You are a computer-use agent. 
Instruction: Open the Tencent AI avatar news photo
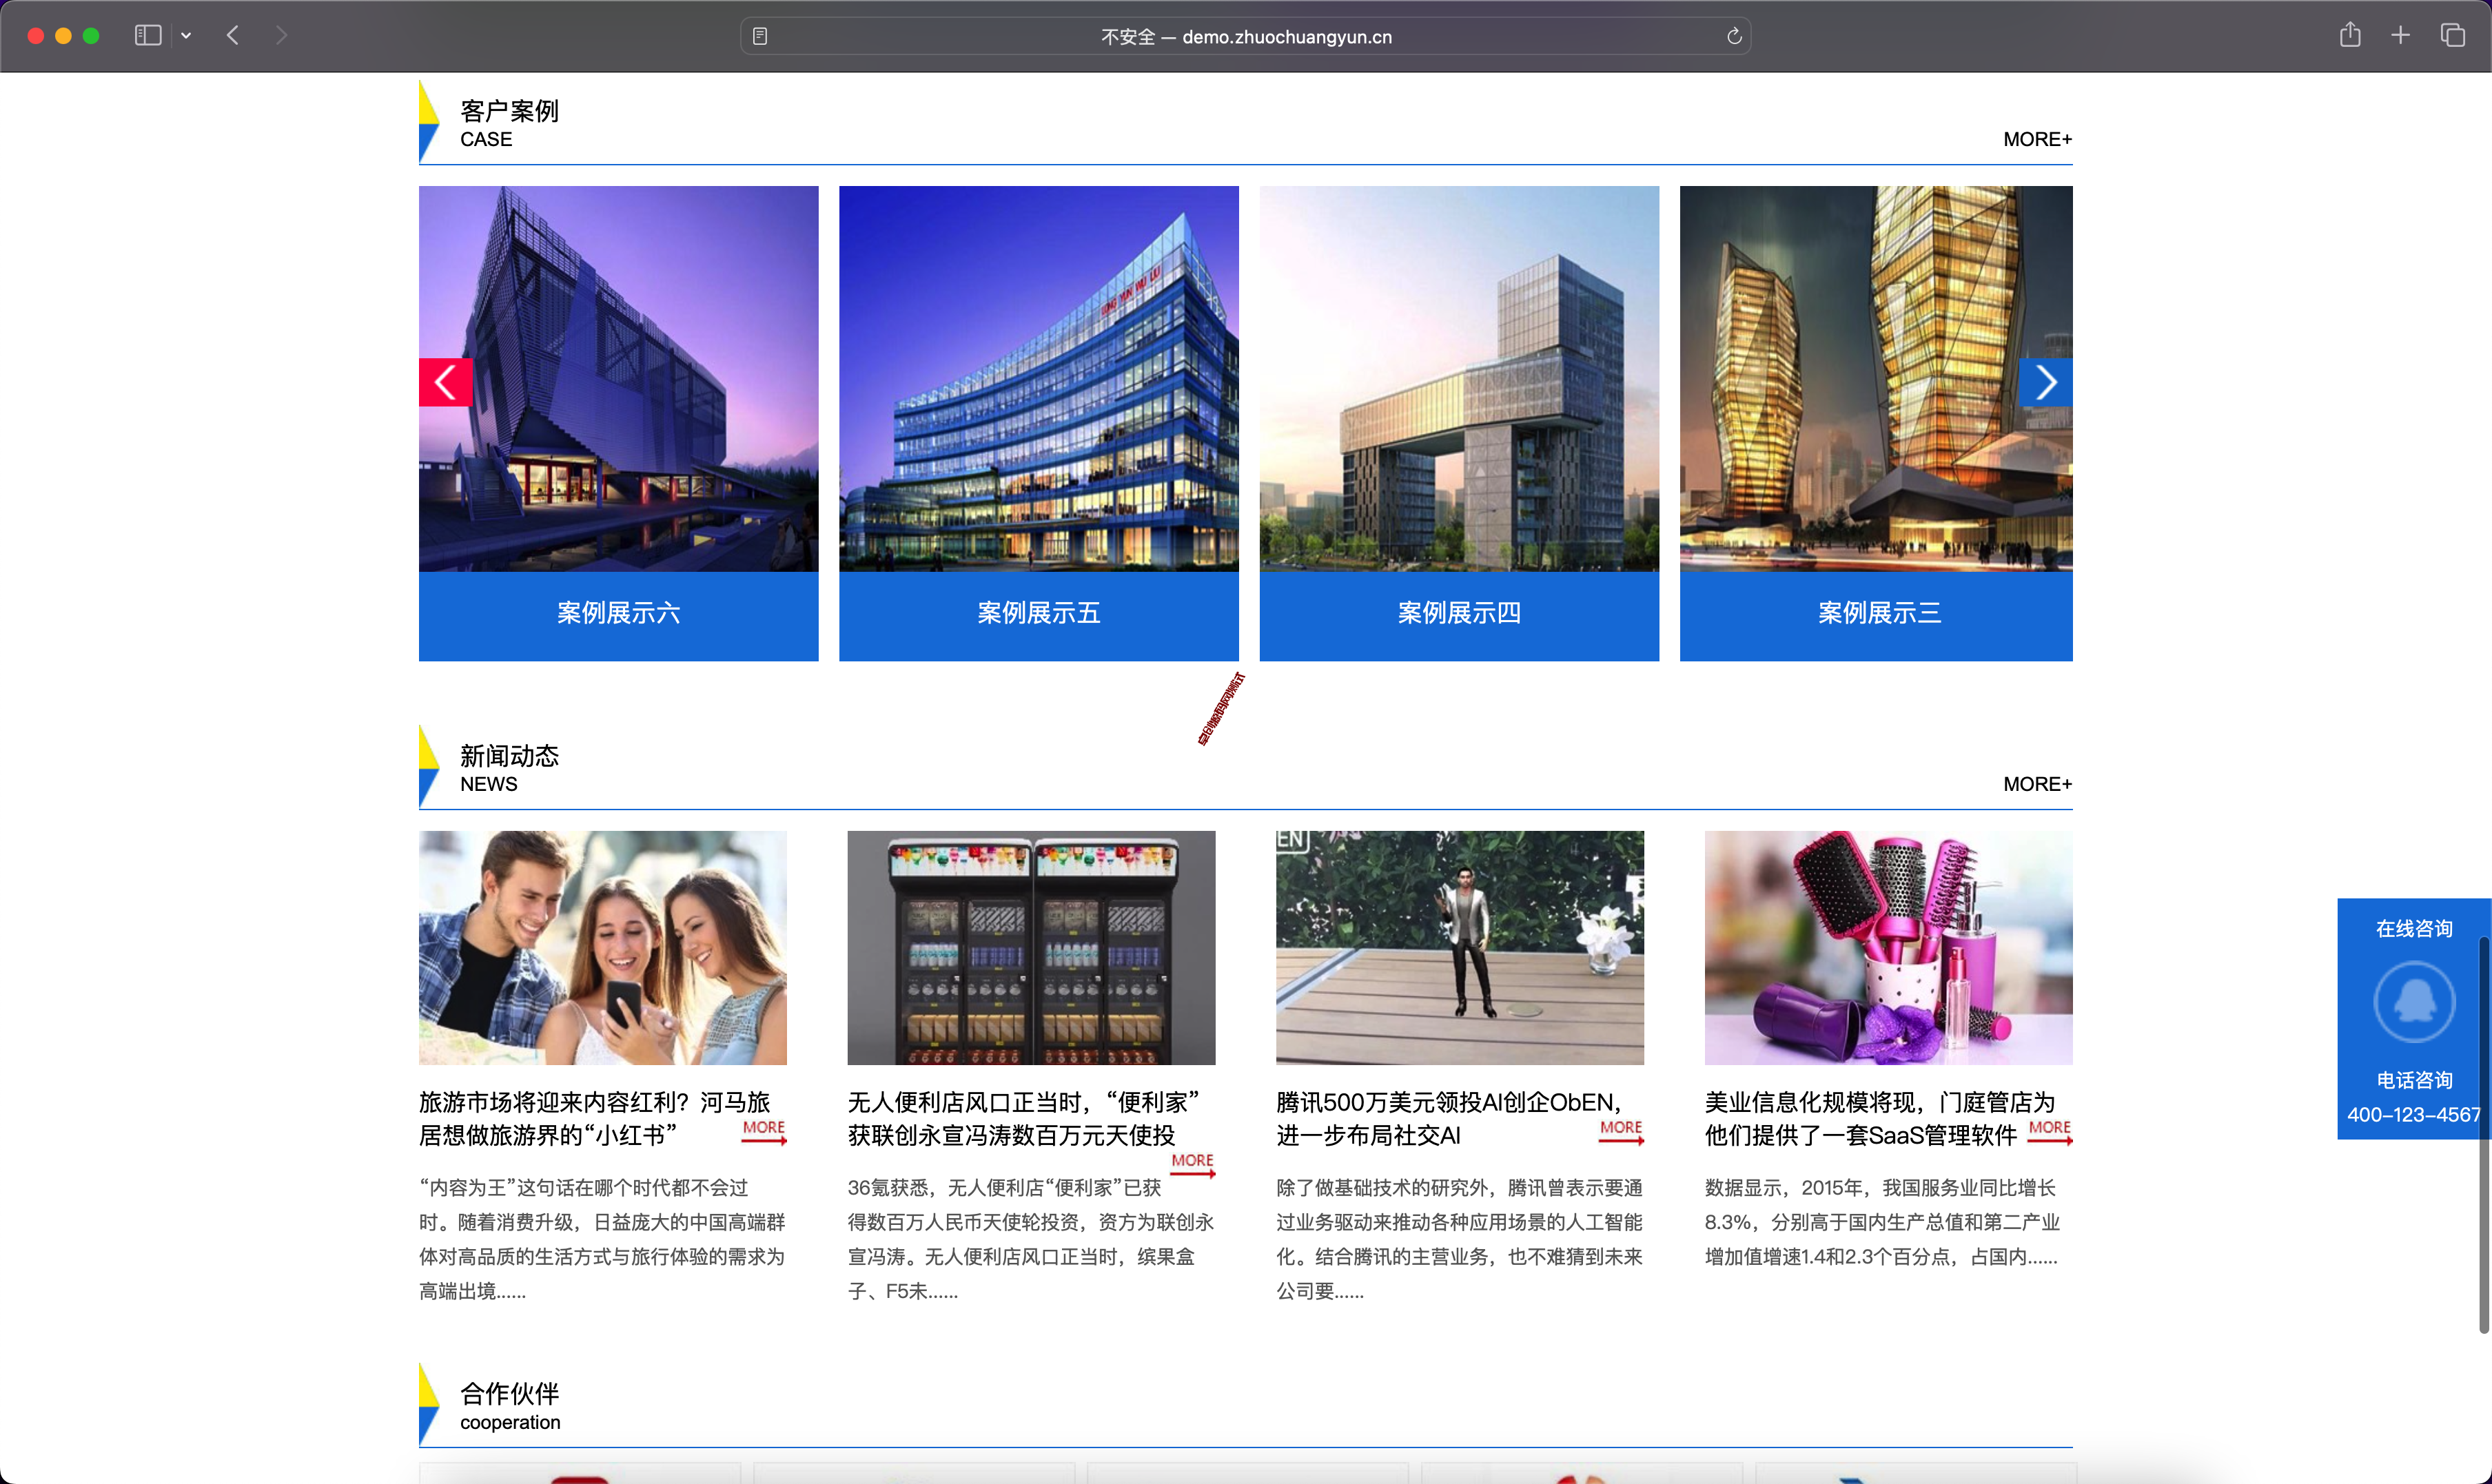[1460, 947]
